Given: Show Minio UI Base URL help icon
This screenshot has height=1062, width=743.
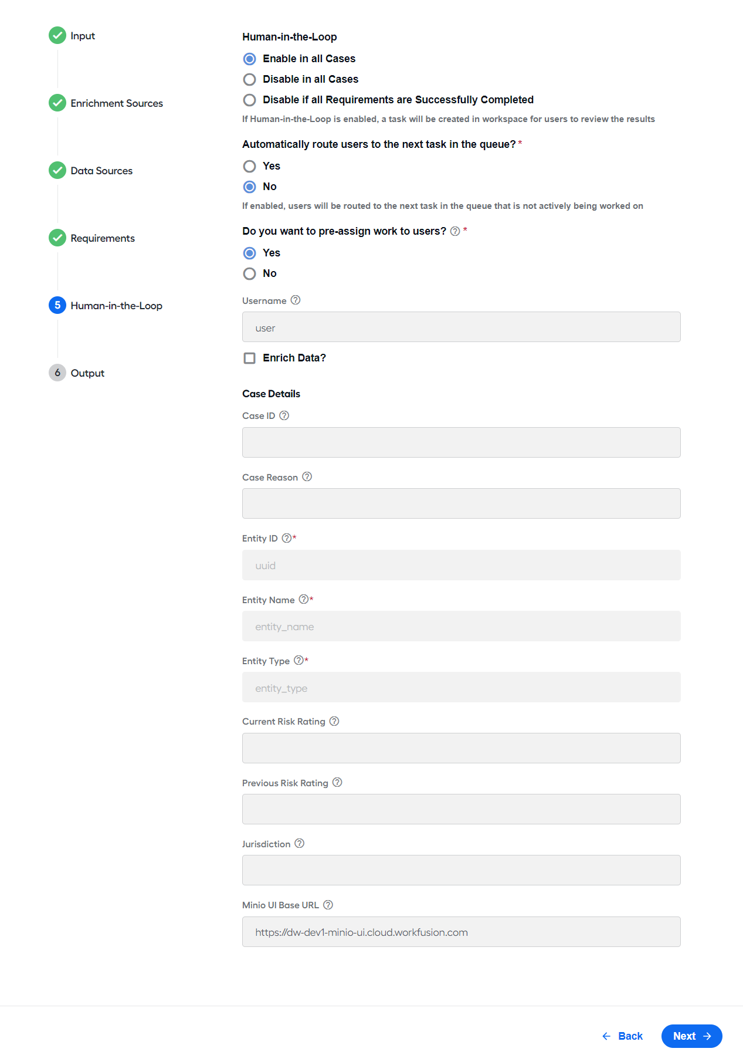Looking at the screenshot, I should pyautogui.click(x=328, y=905).
